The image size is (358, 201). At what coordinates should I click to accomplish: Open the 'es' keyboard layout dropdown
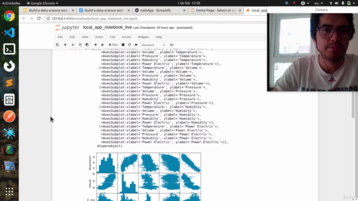point(318,3)
